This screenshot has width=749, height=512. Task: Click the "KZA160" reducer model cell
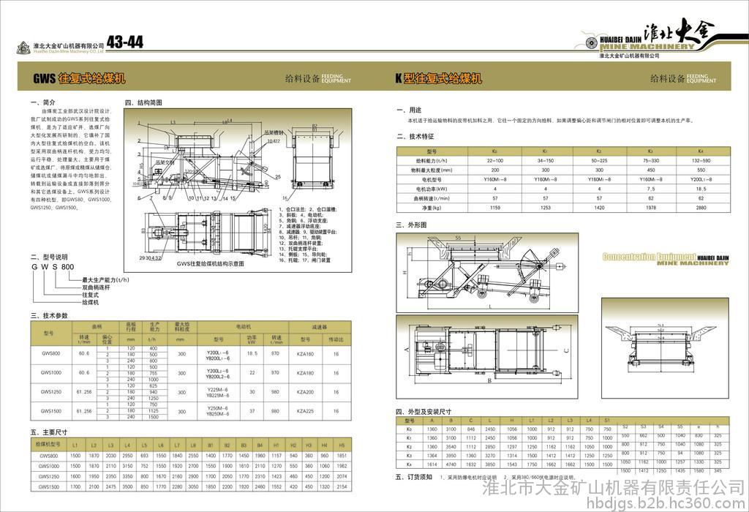click(x=305, y=355)
